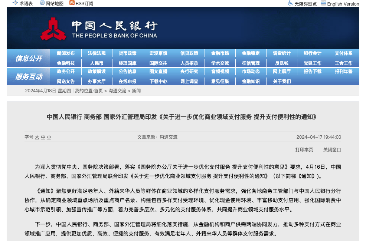Go to 沟通交流 in breadcrumb
This screenshot has width=366, height=241.
117,91
